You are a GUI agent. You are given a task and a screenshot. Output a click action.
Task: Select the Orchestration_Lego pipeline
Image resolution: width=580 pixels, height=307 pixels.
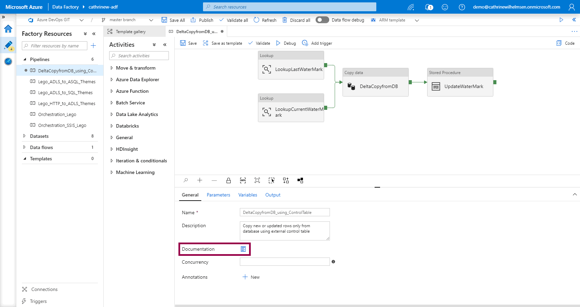coord(57,115)
